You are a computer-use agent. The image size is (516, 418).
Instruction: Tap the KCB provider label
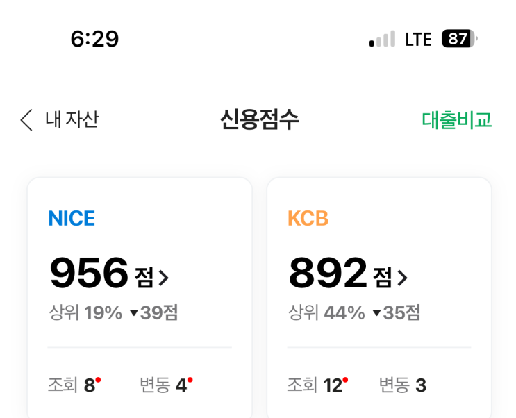click(308, 219)
